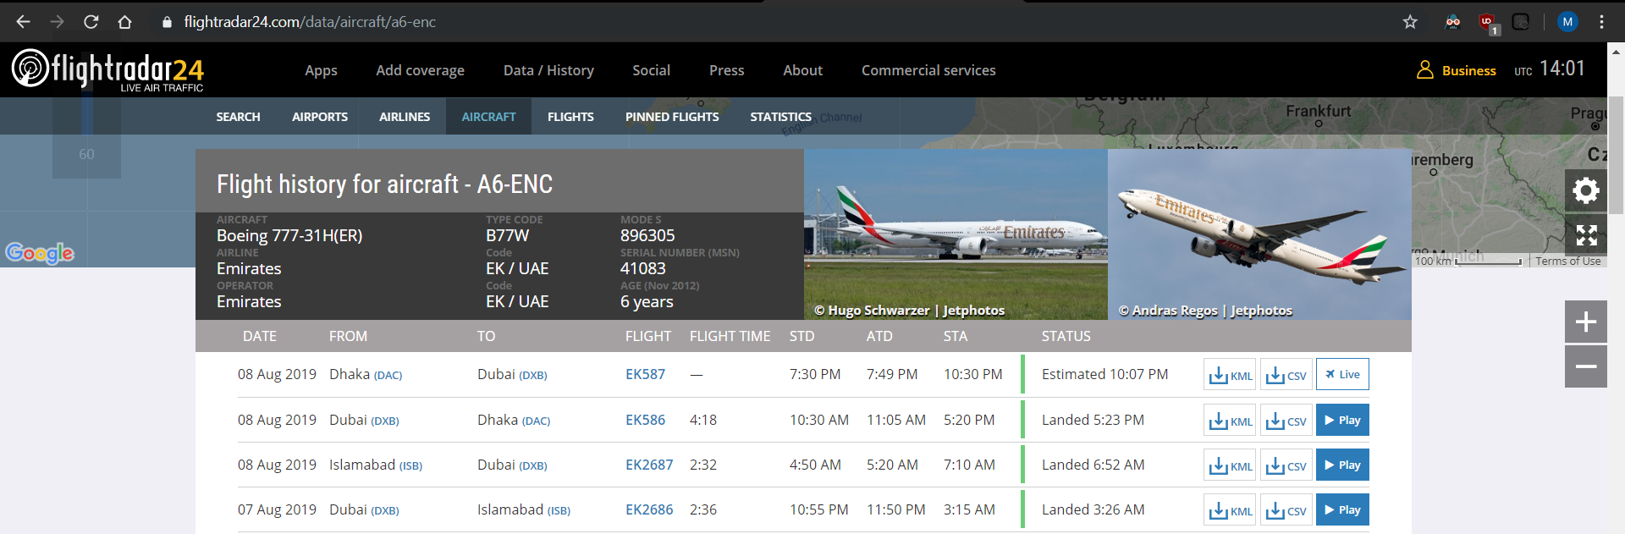View Hugo Schwarzer aircraft photo
Image resolution: width=1625 pixels, height=534 pixels.
pos(956,234)
